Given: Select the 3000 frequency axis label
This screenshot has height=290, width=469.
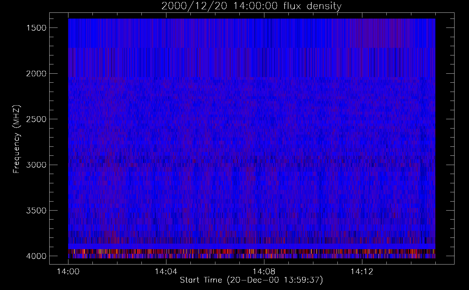Looking at the screenshot, I should point(36,165).
